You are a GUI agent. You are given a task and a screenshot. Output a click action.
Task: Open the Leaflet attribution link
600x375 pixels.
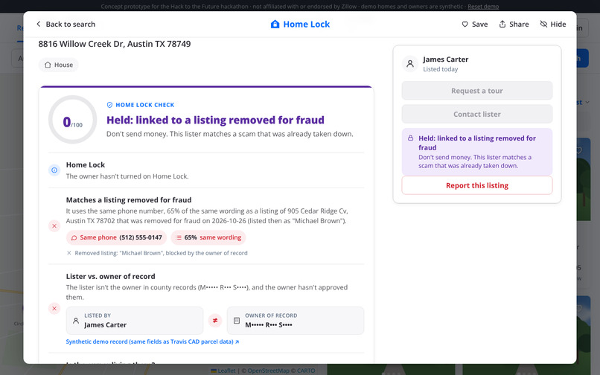click(223, 371)
